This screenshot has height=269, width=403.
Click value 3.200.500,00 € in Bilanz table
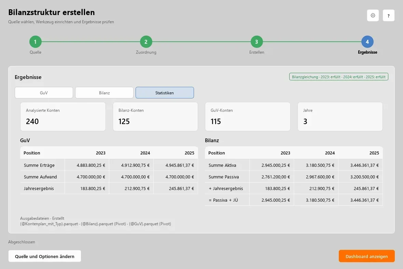click(x=364, y=177)
